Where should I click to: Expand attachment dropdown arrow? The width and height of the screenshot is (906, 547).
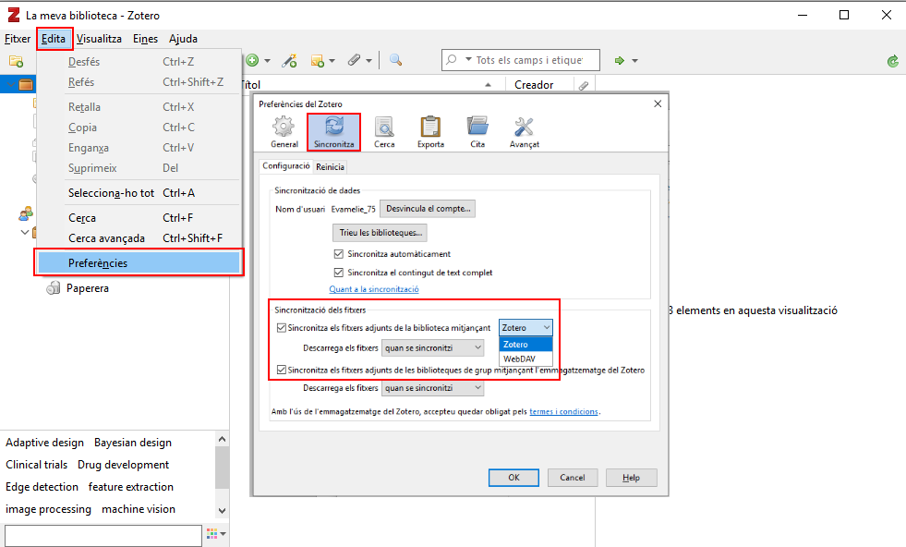(x=368, y=61)
